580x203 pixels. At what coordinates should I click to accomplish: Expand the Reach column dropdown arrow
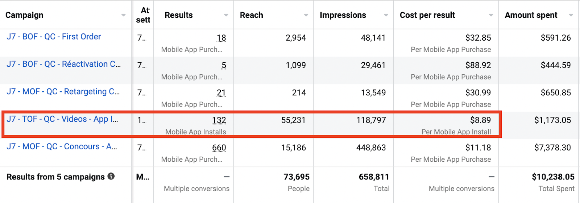point(306,15)
